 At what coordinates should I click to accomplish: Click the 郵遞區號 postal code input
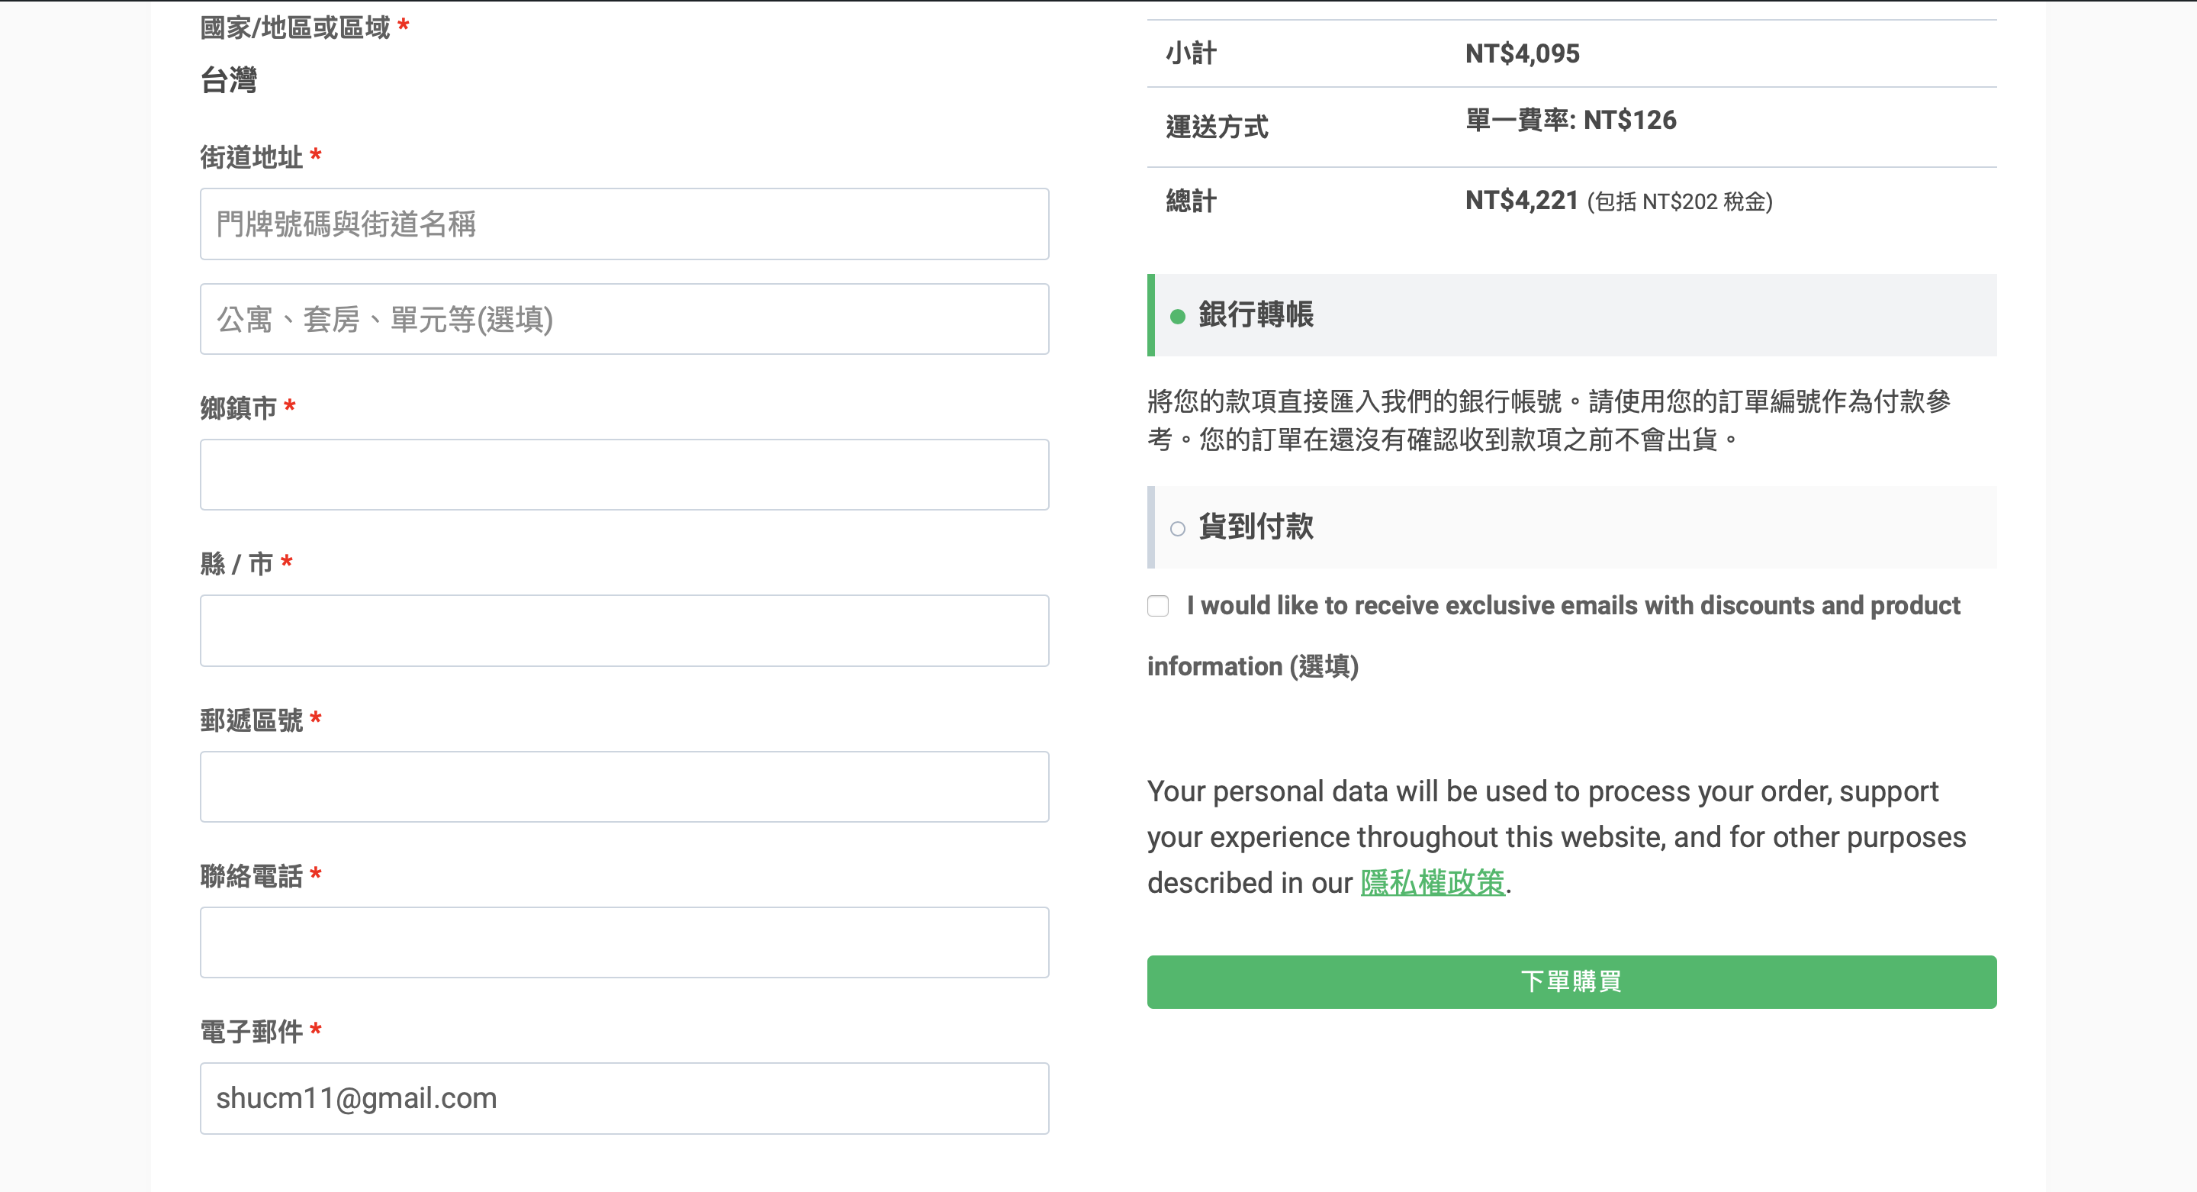pyautogui.click(x=623, y=787)
